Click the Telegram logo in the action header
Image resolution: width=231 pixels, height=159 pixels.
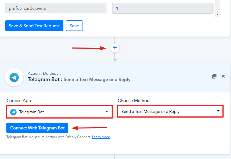click(14, 77)
